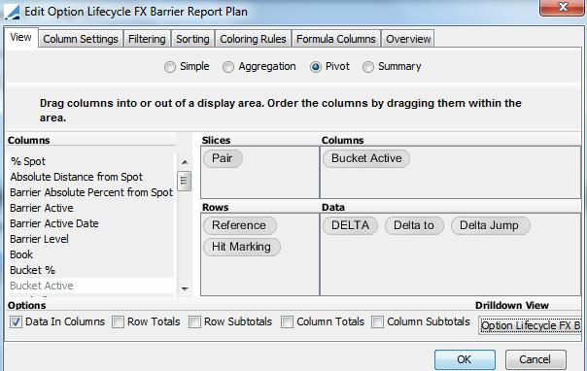Confirm the dialog with OK

[x=465, y=359]
